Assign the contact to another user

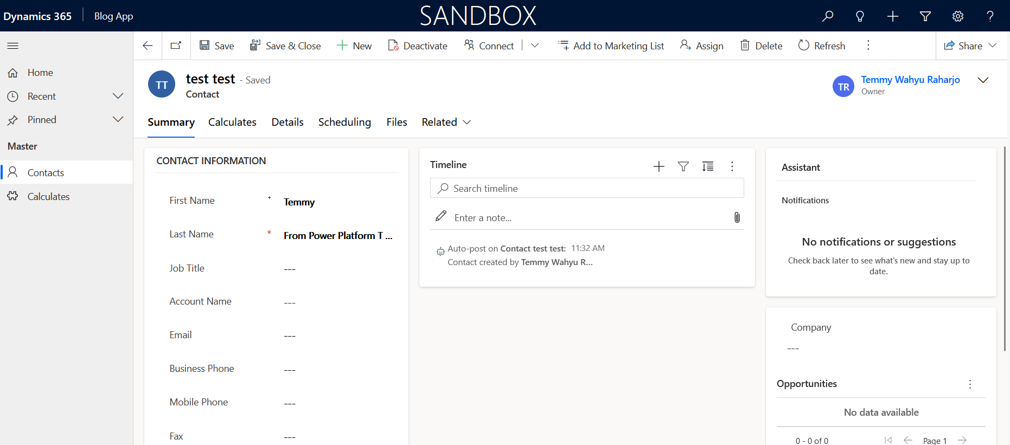(x=702, y=46)
